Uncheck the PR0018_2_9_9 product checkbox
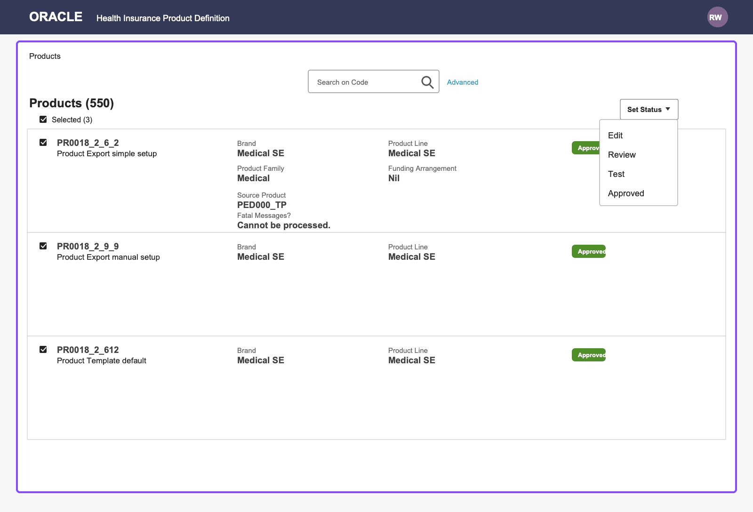Image resolution: width=753 pixels, height=512 pixels. [43, 246]
